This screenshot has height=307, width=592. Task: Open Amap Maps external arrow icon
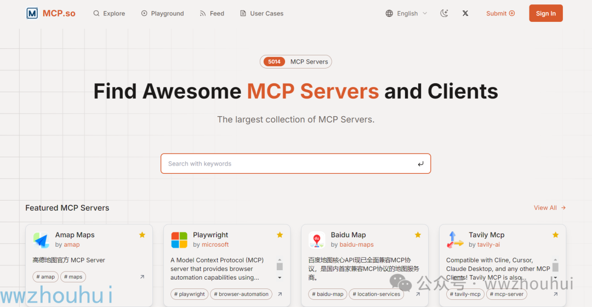click(142, 277)
